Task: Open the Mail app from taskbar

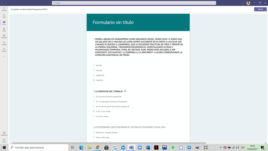Action: tap(123, 148)
